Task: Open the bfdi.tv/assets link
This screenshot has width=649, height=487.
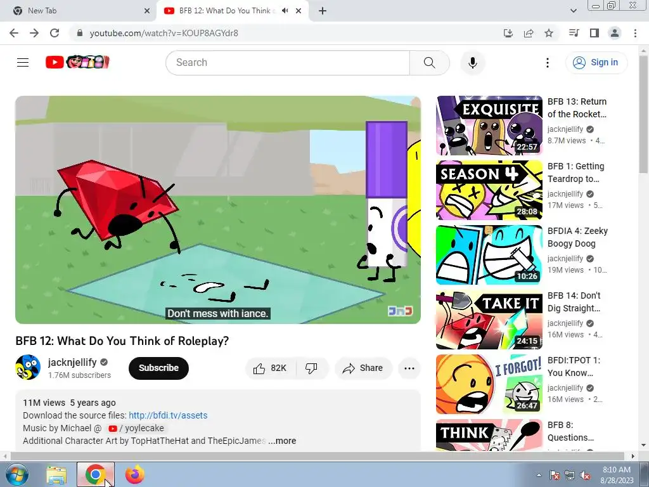Action: click(x=168, y=415)
